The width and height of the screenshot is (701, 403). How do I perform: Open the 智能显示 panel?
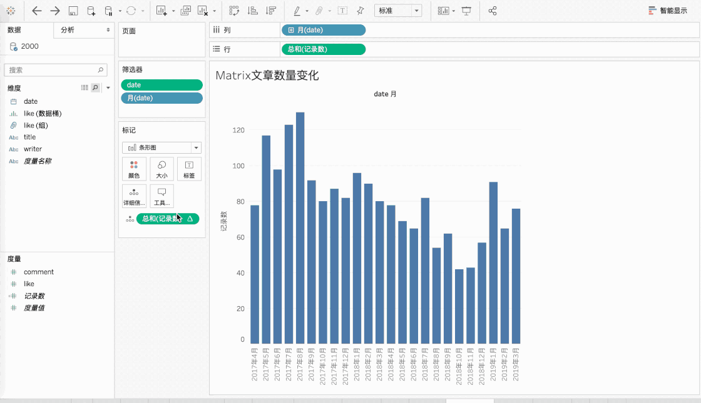667,11
